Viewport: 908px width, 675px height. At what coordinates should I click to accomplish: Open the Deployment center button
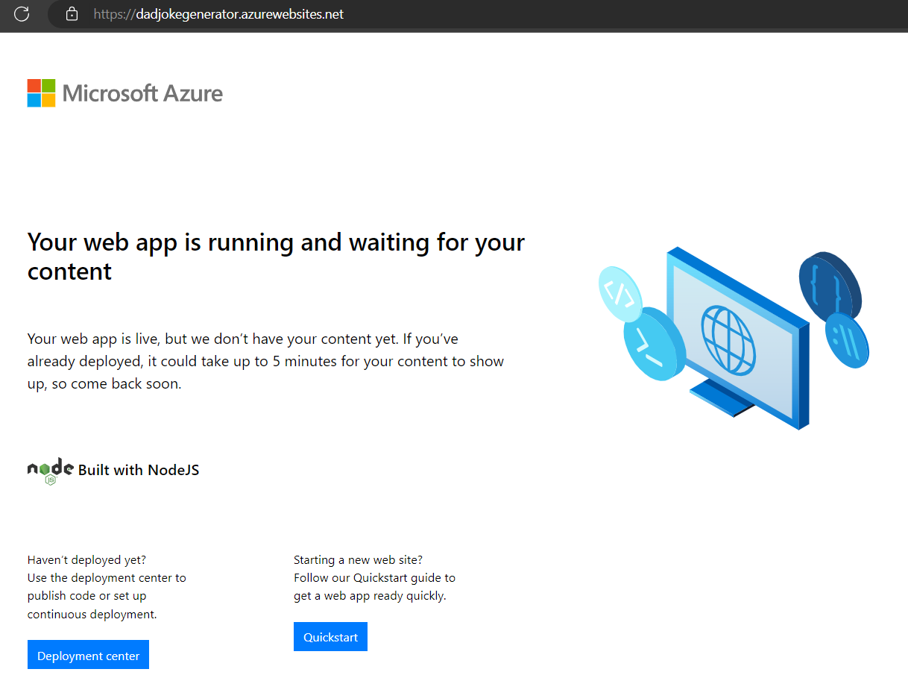88,656
